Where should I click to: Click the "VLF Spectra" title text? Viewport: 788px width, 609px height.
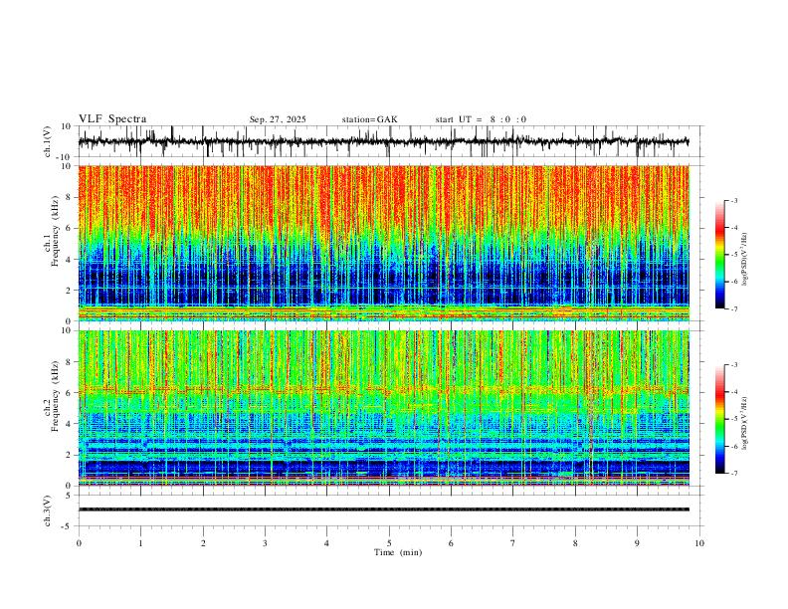pos(112,119)
